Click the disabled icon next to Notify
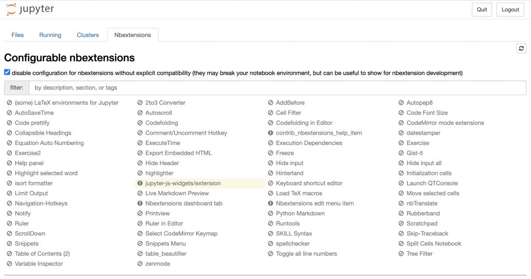The height and width of the screenshot is (279, 531). pos(9,213)
